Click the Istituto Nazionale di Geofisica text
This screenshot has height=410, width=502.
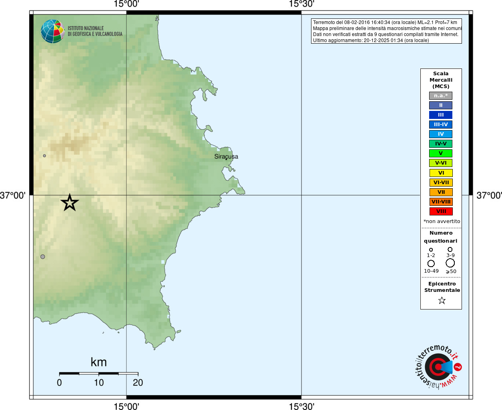pyautogui.click(x=95, y=31)
